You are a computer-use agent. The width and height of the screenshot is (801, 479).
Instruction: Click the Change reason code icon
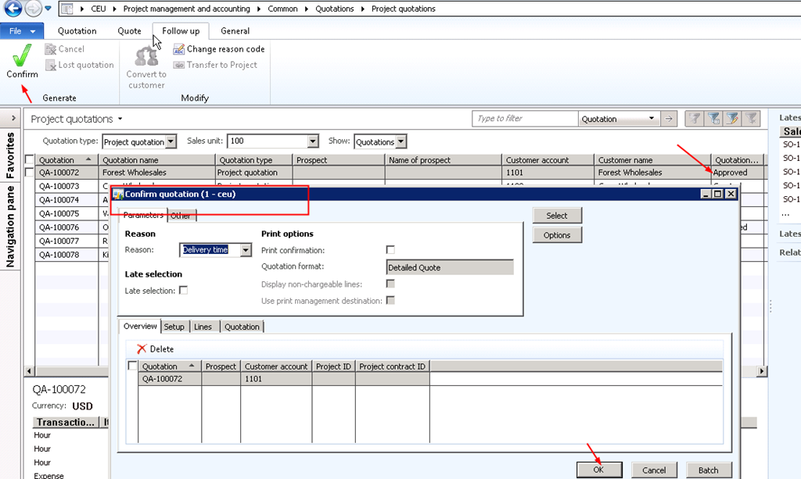[178, 49]
